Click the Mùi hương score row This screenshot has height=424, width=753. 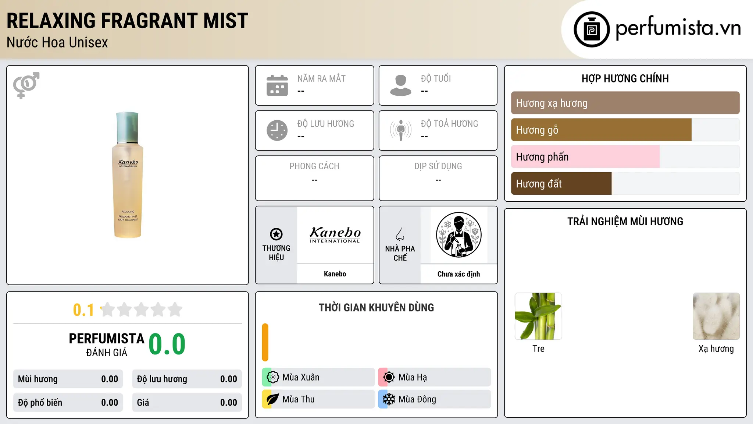coord(68,379)
